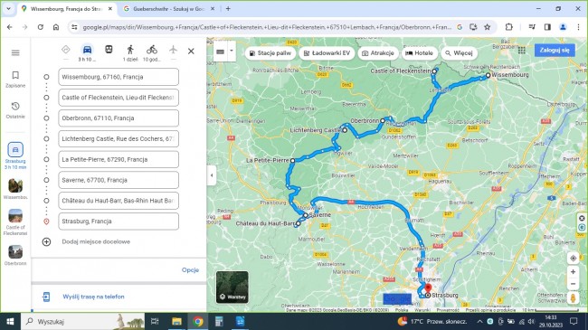Open Zapisane saved places
Image resolution: width=588 pixels, height=330 pixels.
(x=15, y=80)
